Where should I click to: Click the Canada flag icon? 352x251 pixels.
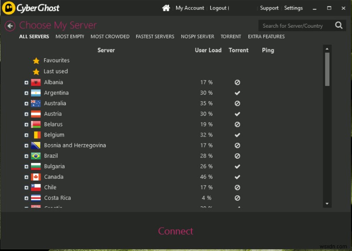click(36, 177)
